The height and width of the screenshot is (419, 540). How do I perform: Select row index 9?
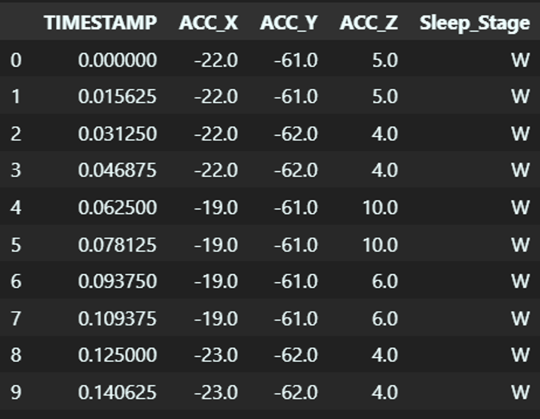coord(16,392)
